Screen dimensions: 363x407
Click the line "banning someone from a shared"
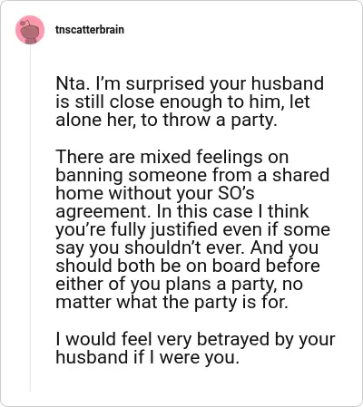click(x=192, y=175)
